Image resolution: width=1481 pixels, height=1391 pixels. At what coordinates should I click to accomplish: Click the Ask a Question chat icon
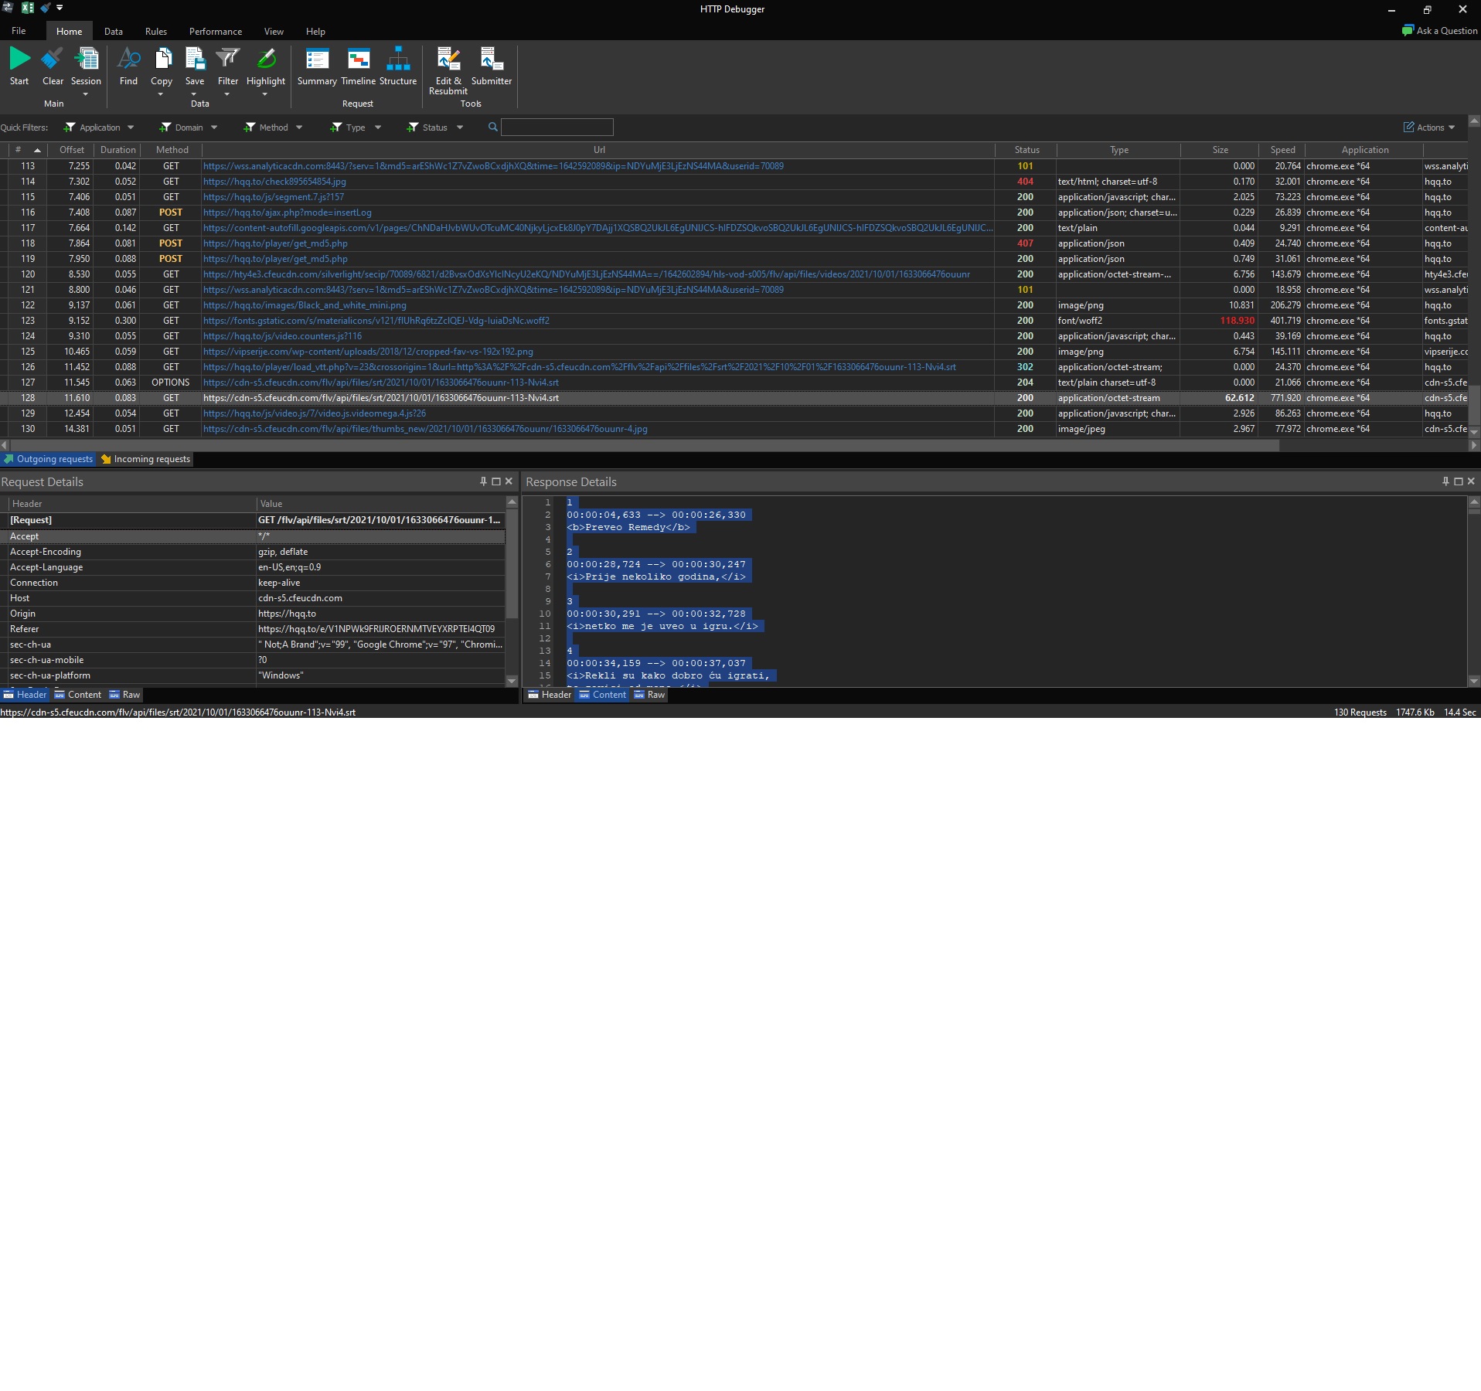(1408, 31)
